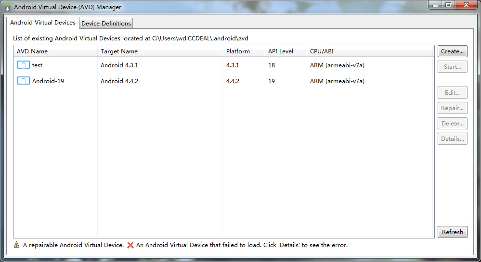Click the red X failed-to-load icon

click(130, 245)
